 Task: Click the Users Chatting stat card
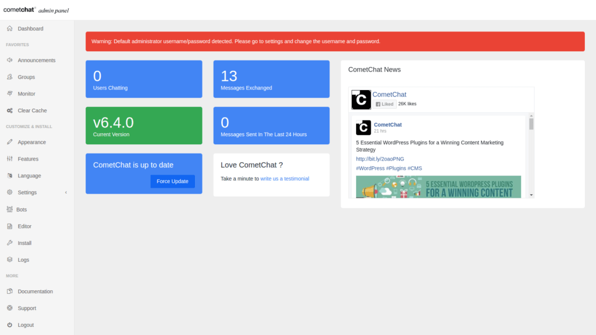144,79
